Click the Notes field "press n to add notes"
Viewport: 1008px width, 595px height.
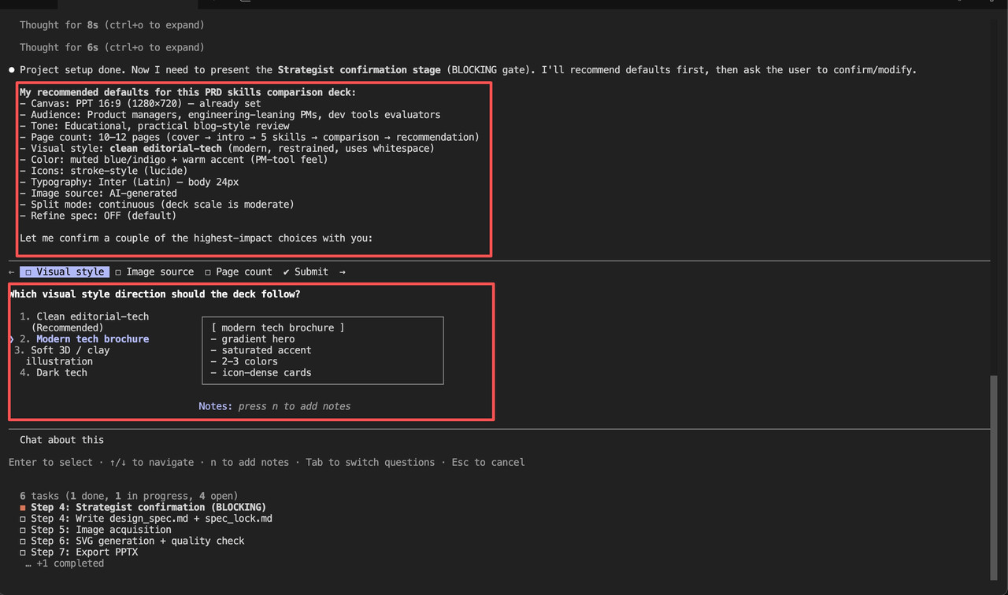coord(275,406)
